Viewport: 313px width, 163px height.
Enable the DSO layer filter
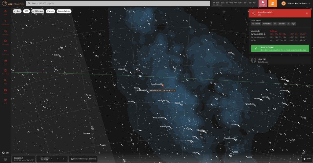point(26,11)
